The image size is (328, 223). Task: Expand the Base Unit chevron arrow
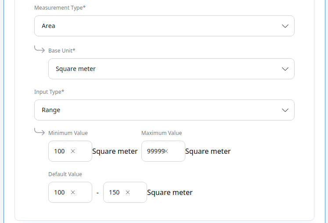pos(285,69)
